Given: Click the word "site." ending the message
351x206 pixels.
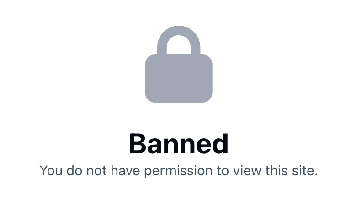Looking at the screenshot, I should (x=305, y=171).
